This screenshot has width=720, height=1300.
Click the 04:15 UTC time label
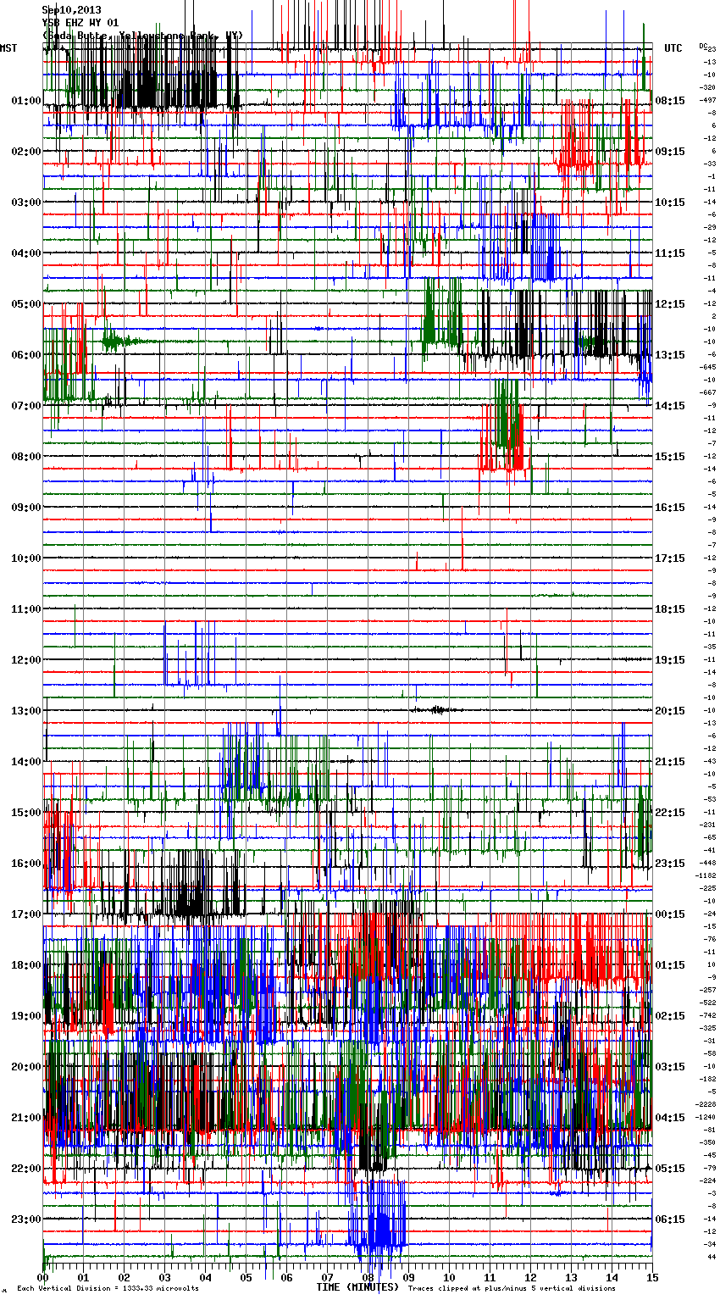(670, 1118)
